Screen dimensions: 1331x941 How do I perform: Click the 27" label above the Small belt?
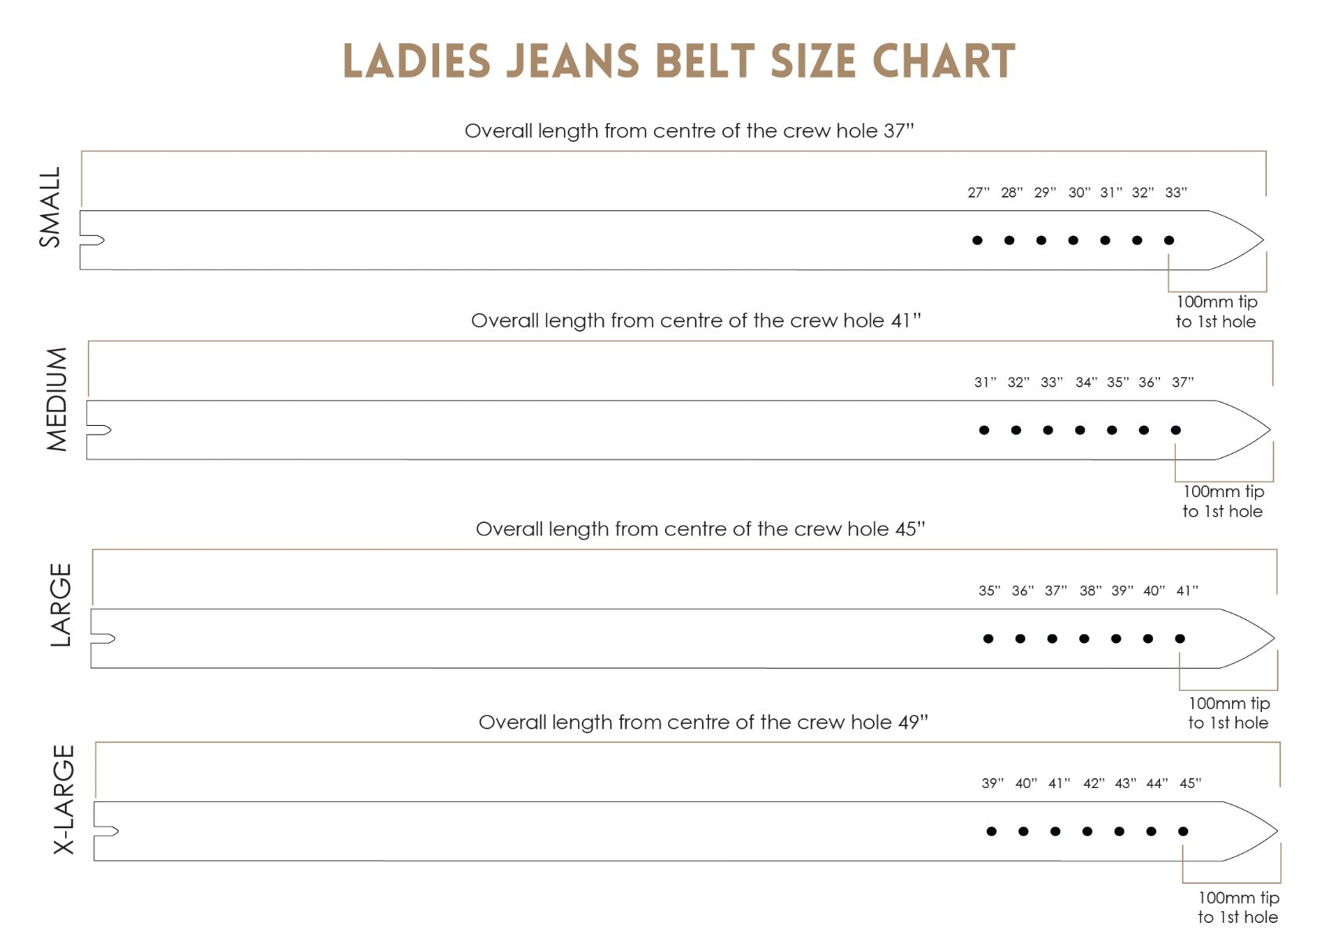[x=978, y=193]
